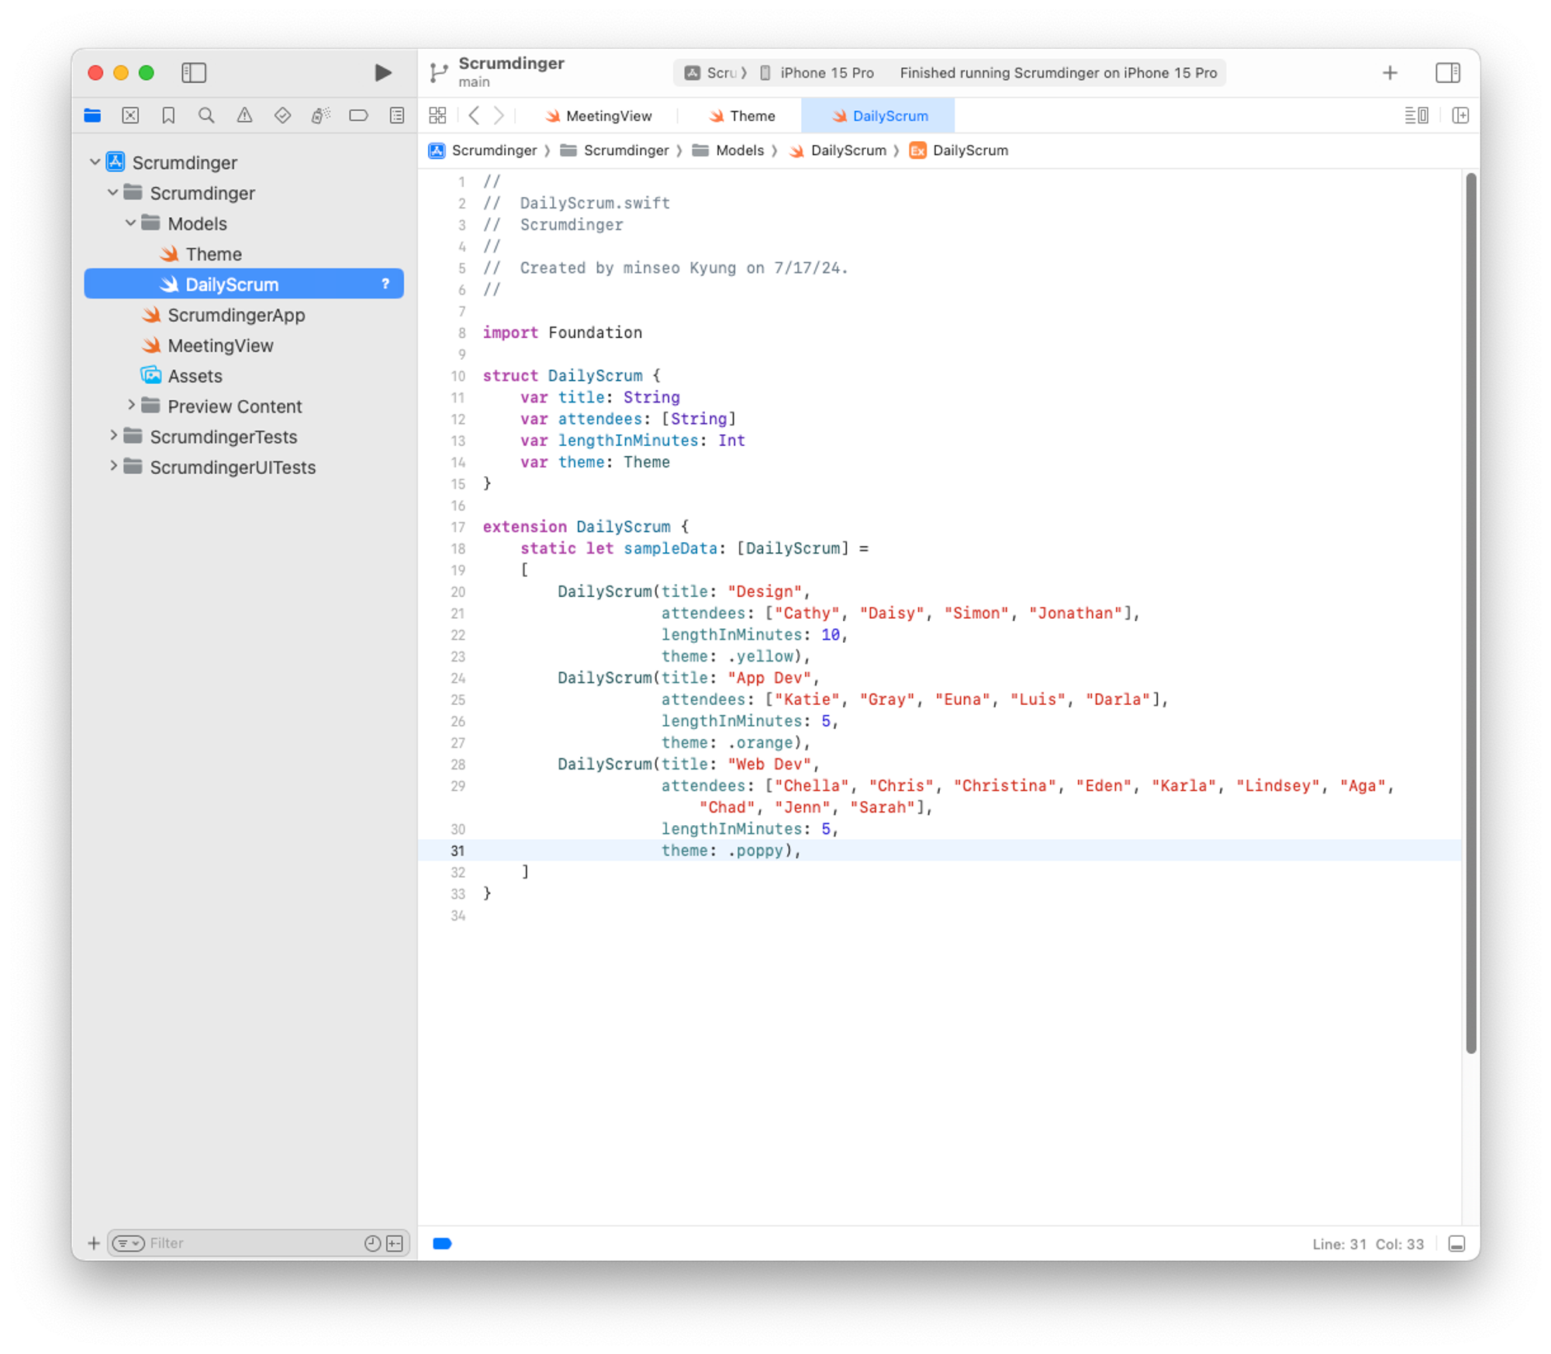Toggle the bottom debug area

click(x=1456, y=1244)
